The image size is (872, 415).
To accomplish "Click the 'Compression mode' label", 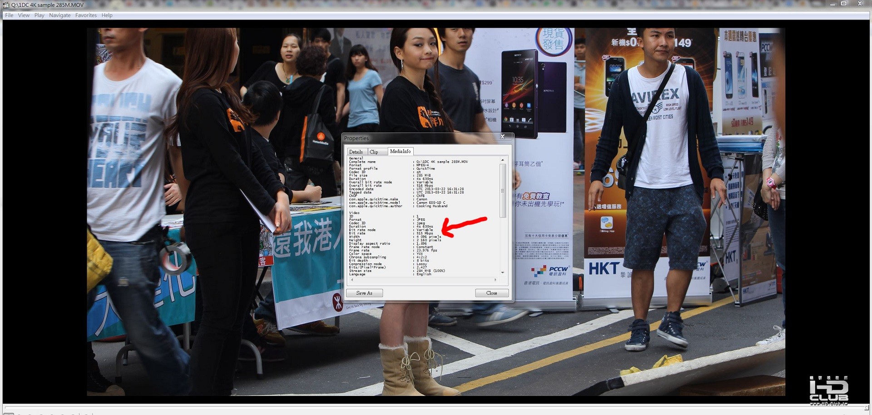I will pos(365,264).
